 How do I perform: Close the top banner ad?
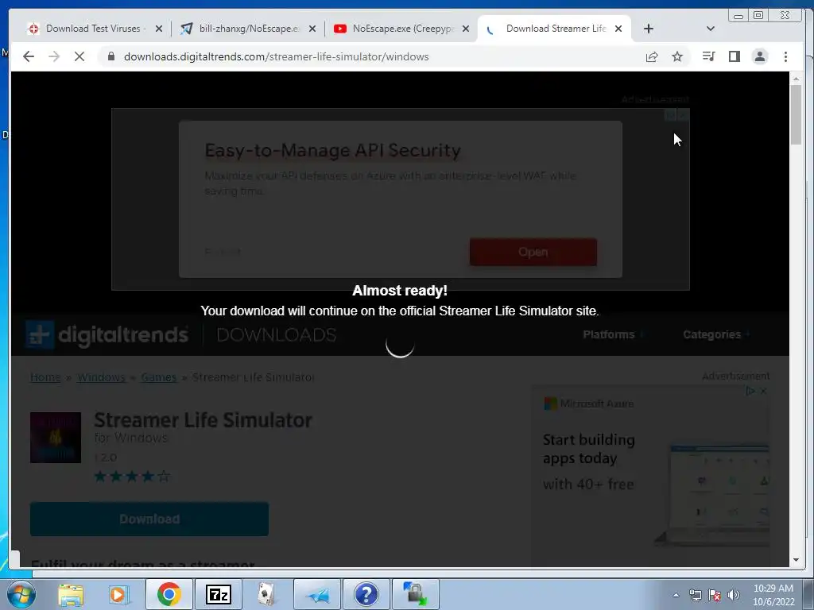coord(684,114)
